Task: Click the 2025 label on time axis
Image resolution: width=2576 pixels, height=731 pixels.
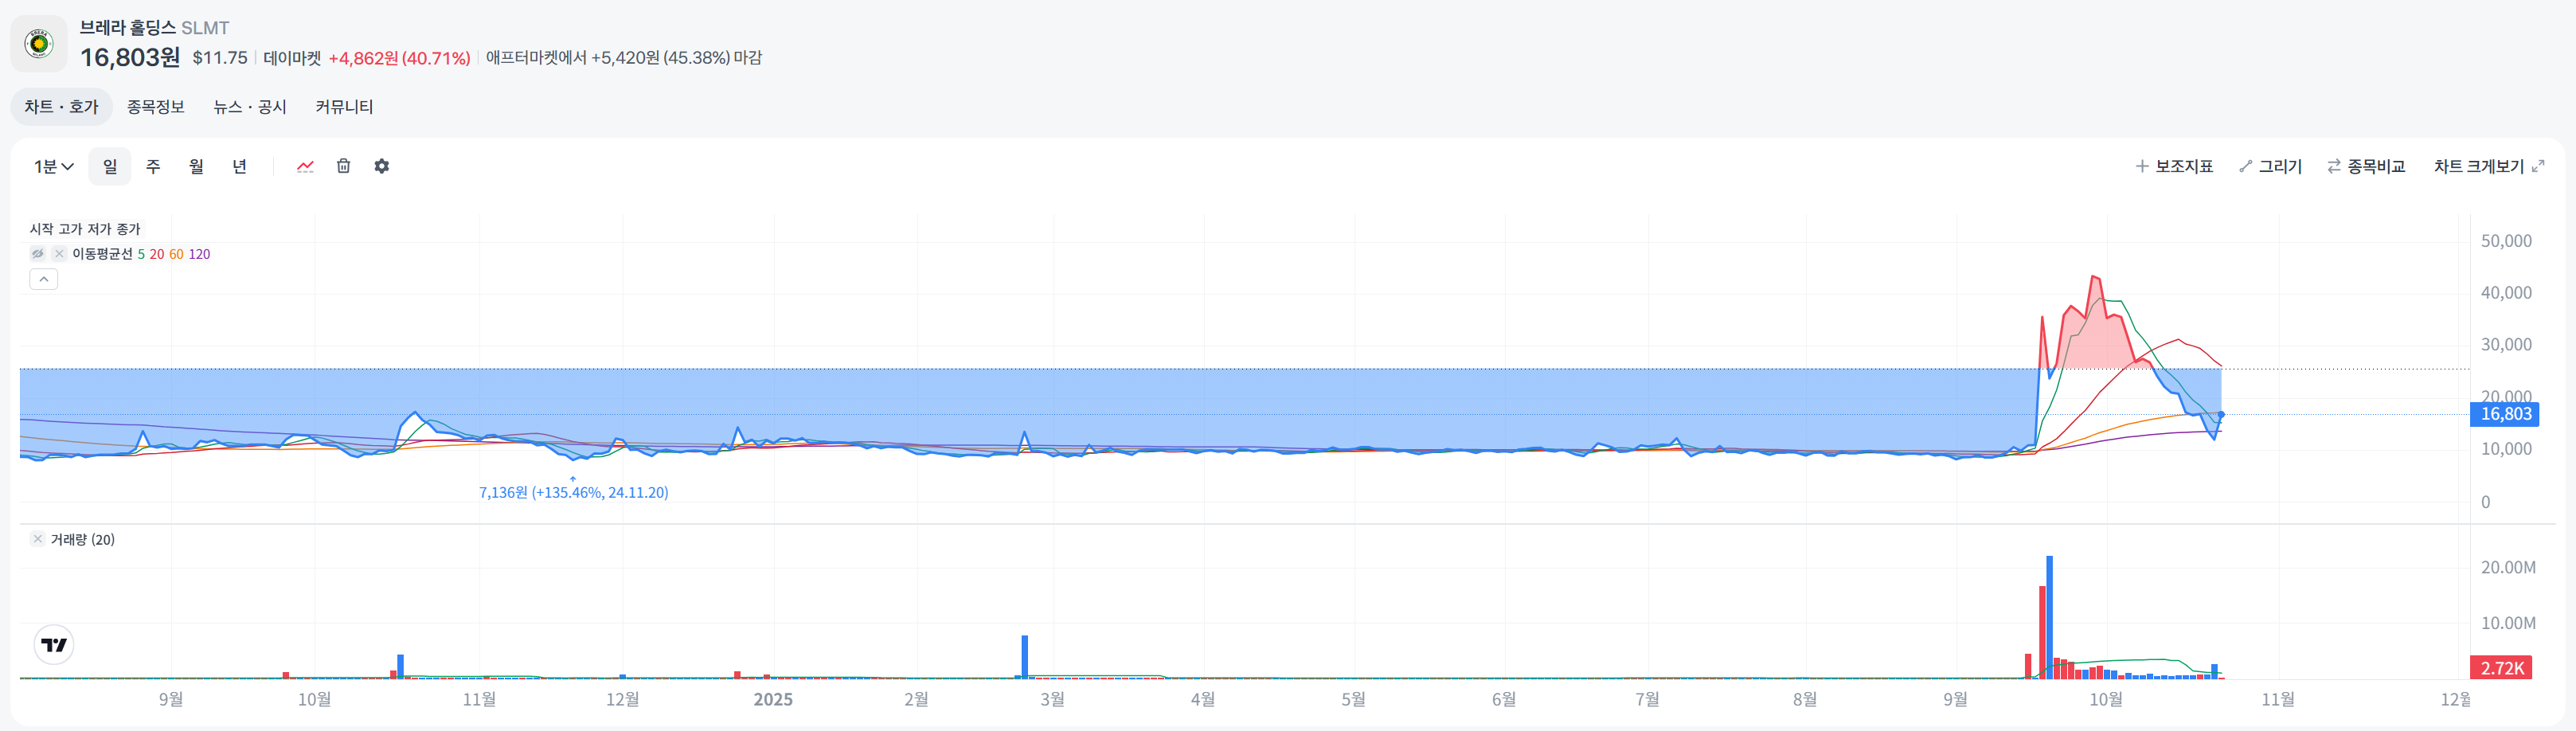Action: 773,699
